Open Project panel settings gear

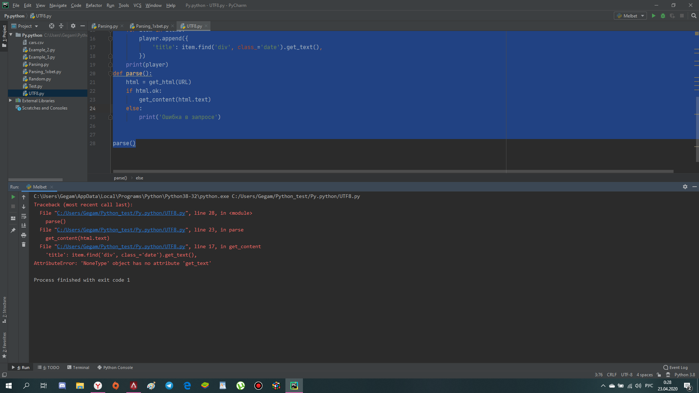(x=73, y=26)
